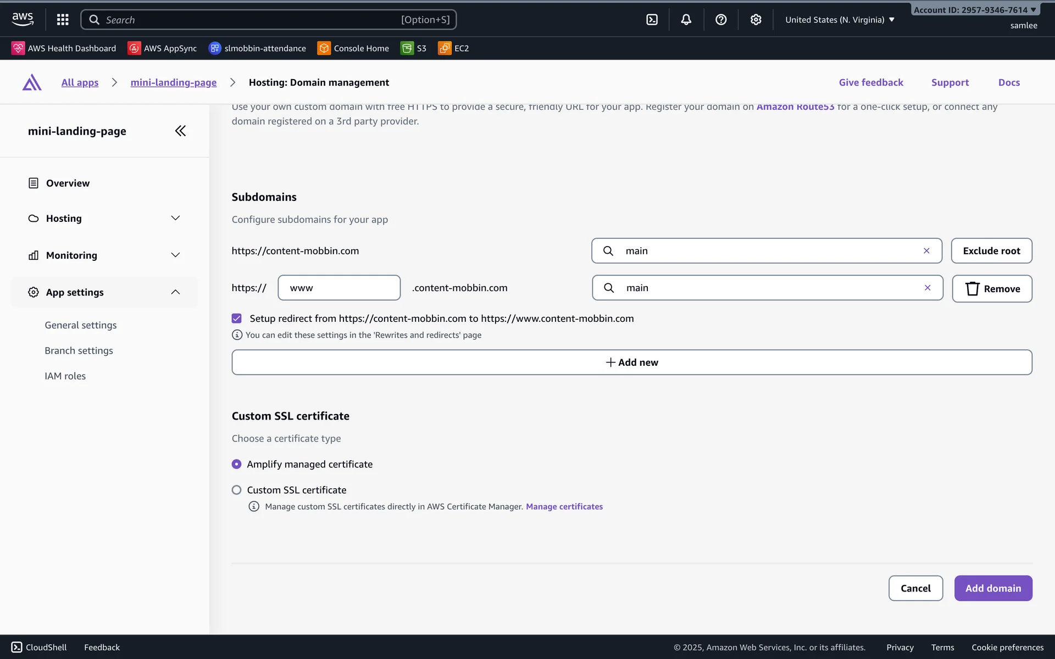Select the Amplify managed certificate option
The width and height of the screenshot is (1055, 659).
tap(237, 464)
